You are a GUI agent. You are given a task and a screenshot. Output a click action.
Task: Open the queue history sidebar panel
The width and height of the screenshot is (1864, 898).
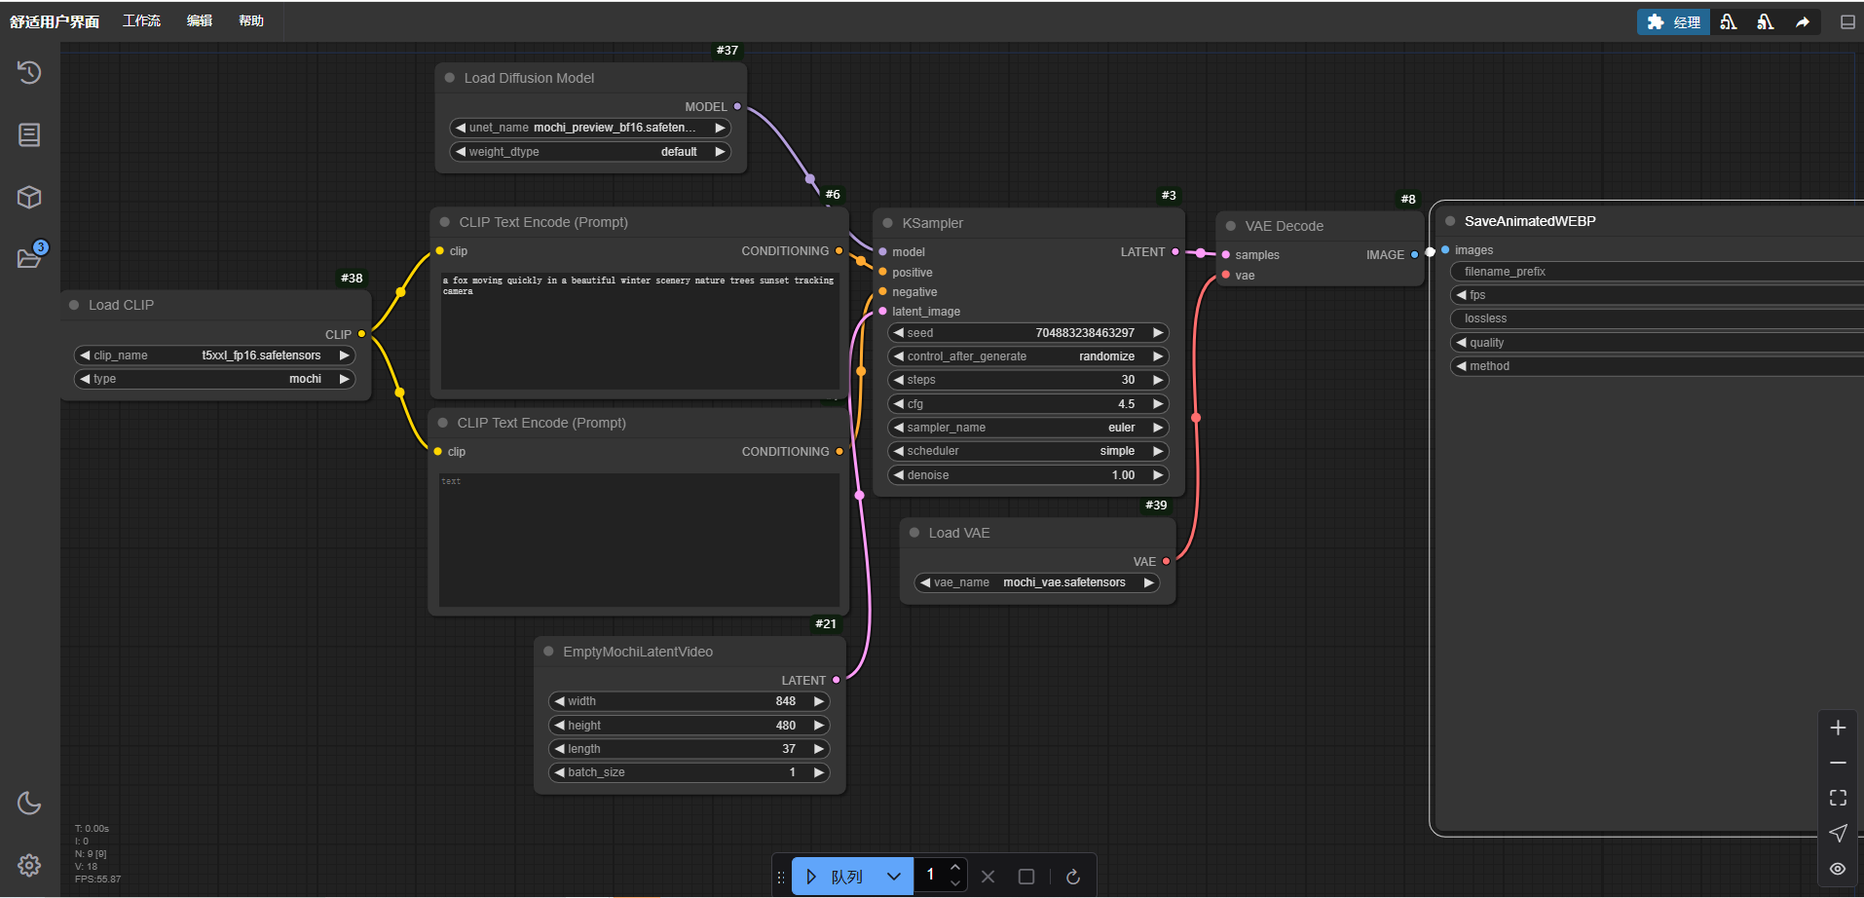[29, 72]
